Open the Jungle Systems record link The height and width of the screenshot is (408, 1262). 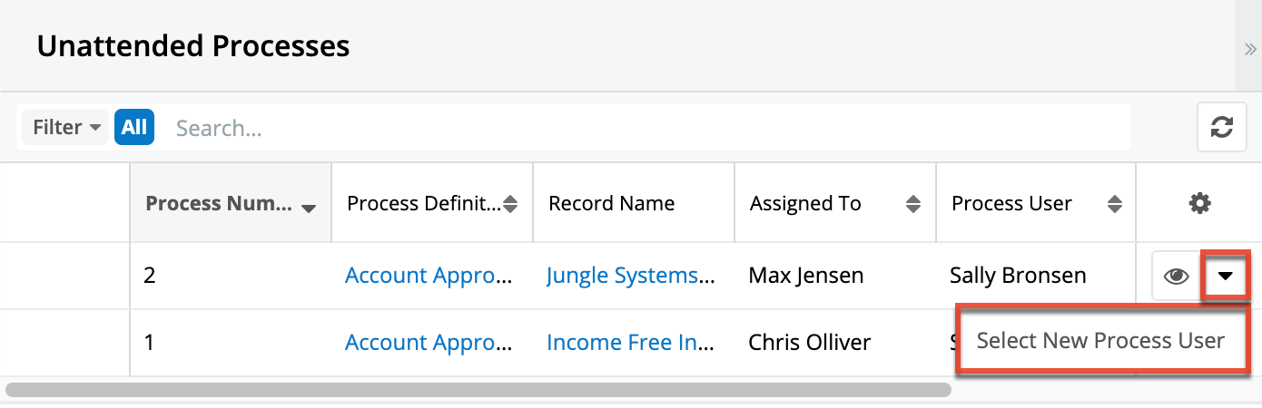(x=631, y=276)
